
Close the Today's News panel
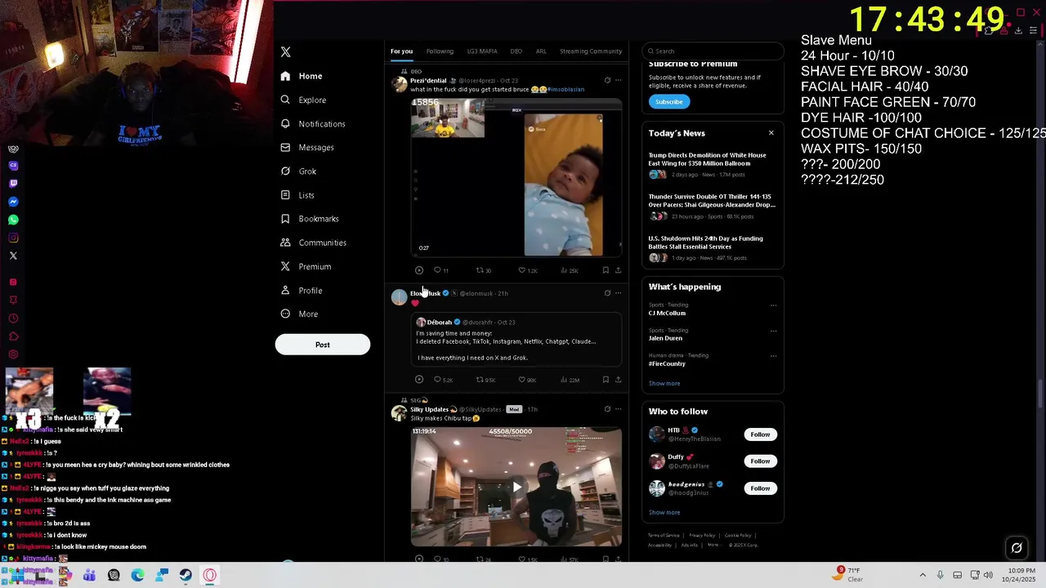coord(771,133)
